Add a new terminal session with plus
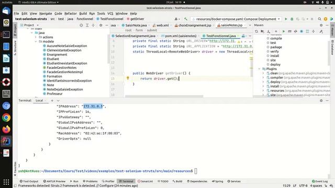The height and width of the screenshot is (188, 335). pos(52,100)
